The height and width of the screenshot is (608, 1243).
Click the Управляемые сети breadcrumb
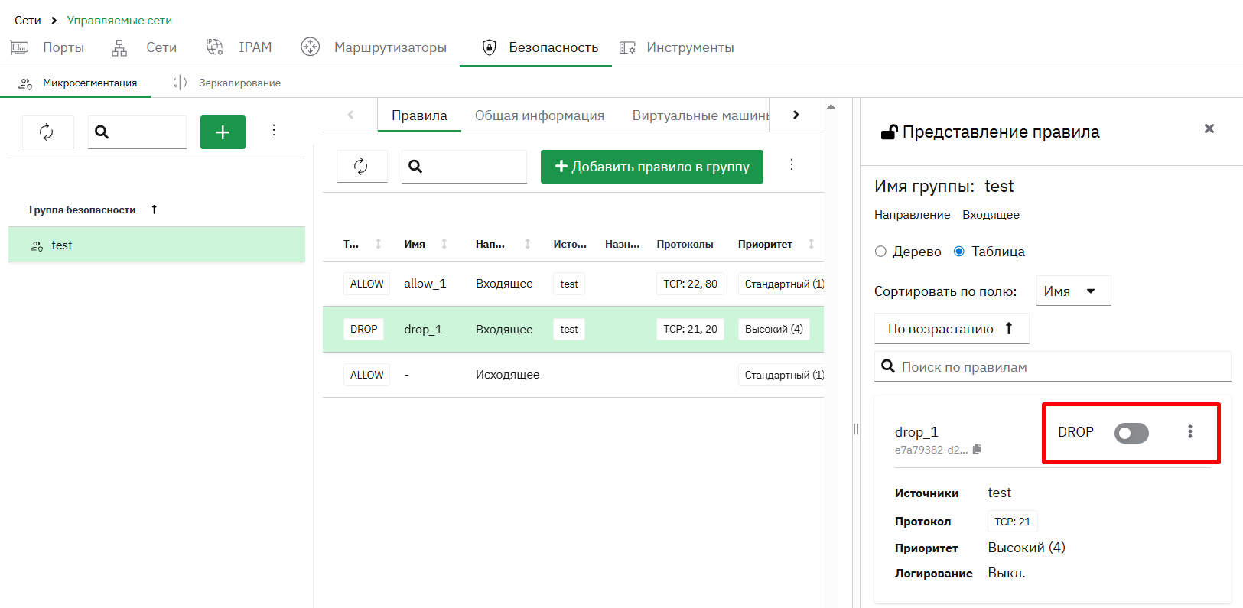pos(119,21)
